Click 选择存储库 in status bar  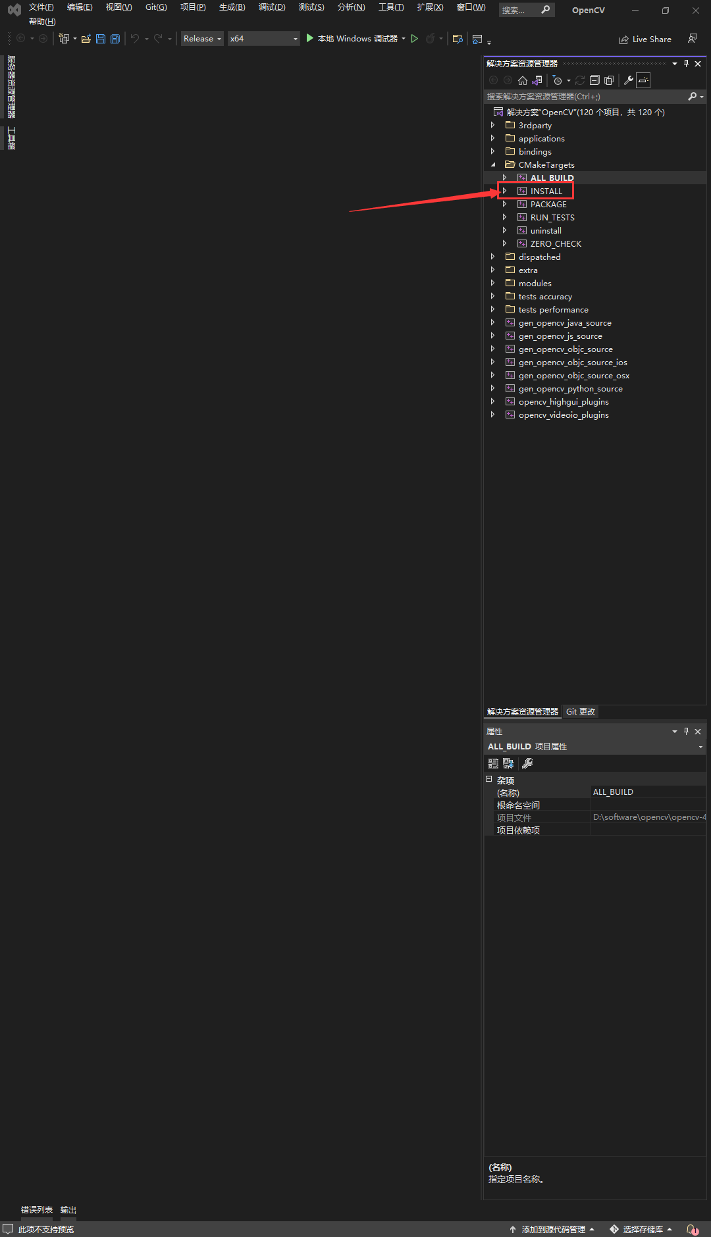coord(641,1229)
